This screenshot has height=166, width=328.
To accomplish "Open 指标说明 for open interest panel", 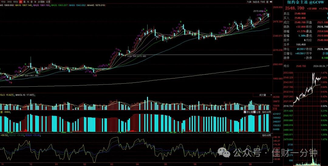I will [267, 112].
